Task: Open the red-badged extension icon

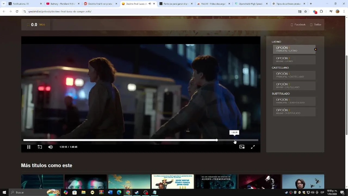Action: tap(315, 12)
